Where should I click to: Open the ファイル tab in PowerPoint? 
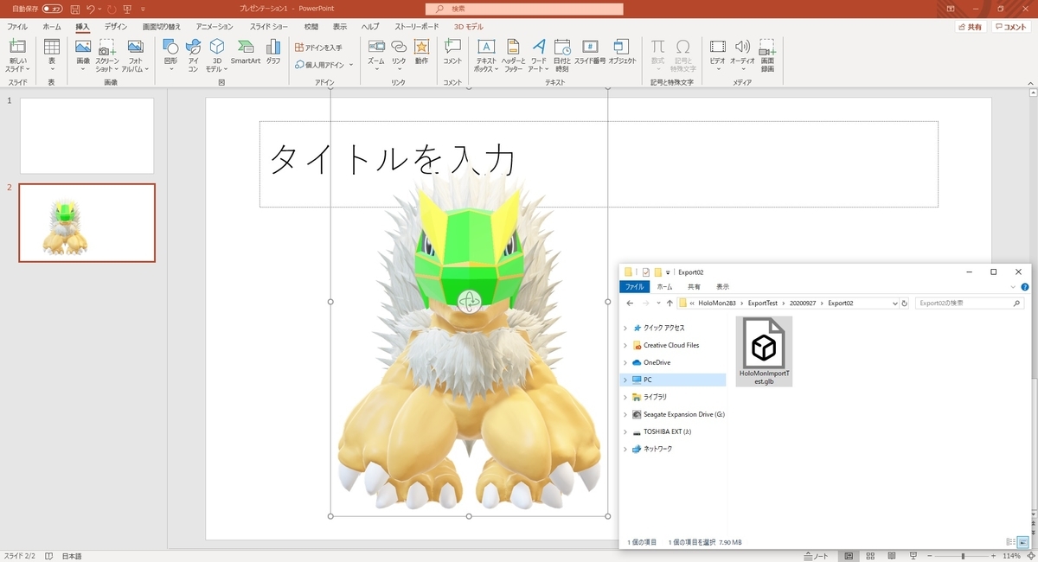17,27
